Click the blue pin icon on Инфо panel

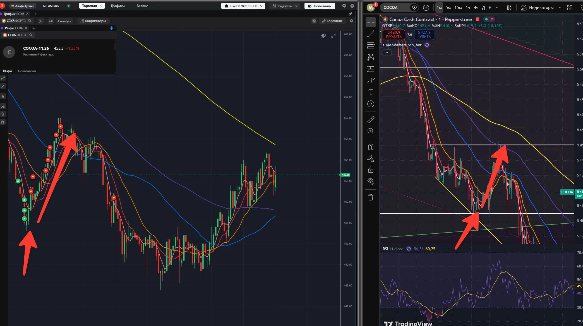(x=111, y=28)
